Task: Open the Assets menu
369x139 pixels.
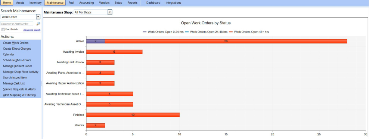Action: [x=20, y=3]
